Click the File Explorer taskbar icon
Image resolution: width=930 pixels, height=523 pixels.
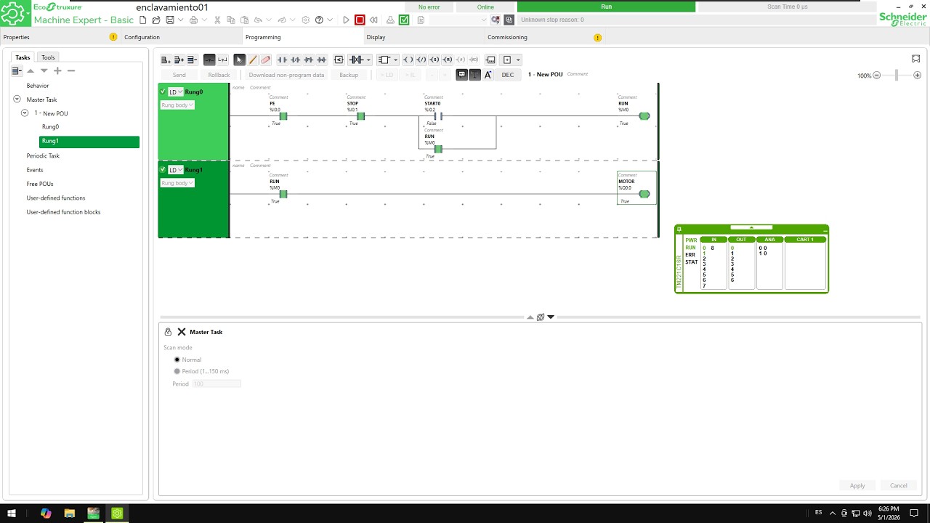click(x=70, y=514)
